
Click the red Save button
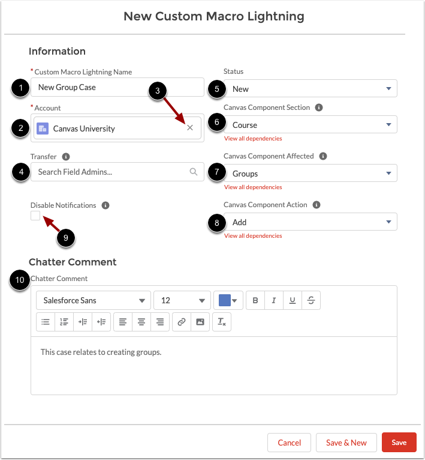(399, 443)
